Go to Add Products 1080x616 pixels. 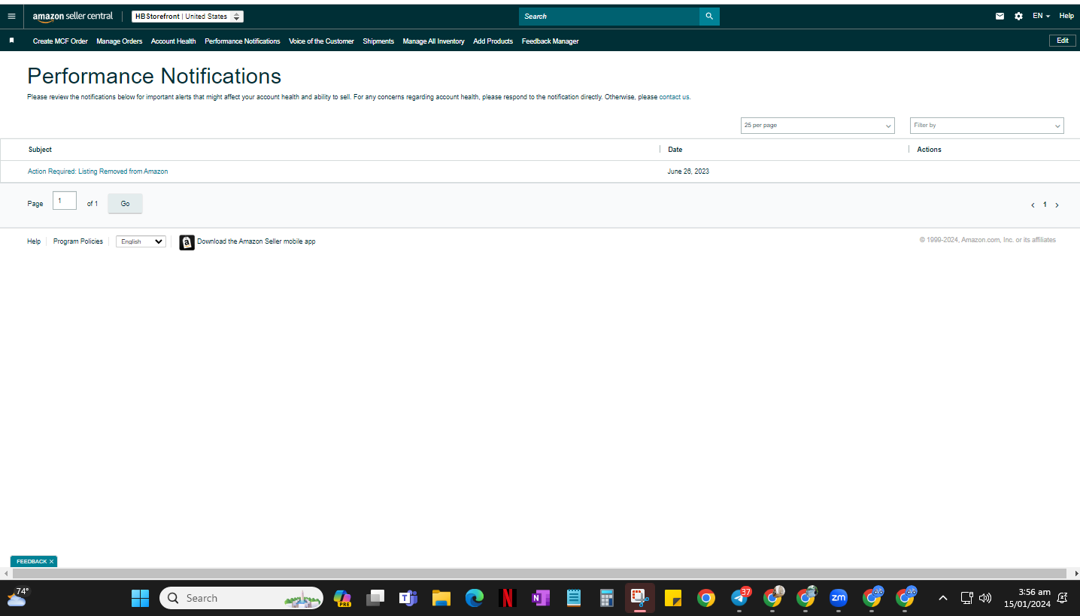point(493,41)
